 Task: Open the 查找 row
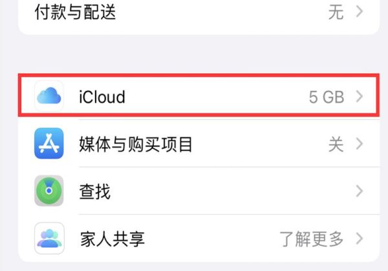click(x=199, y=191)
